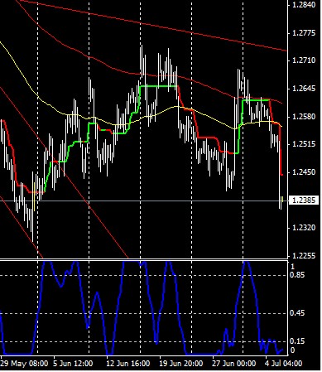The height and width of the screenshot is (372, 322).
Task: Click the 1.2255 price axis label
Action: [x=304, y=256]
